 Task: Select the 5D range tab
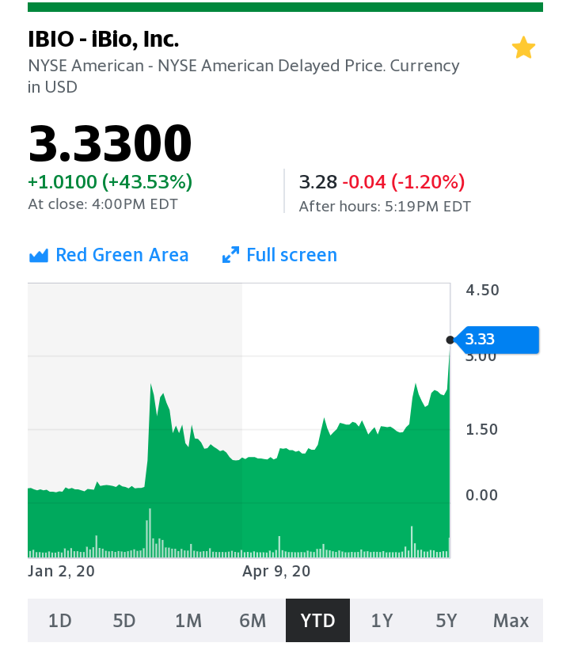tap(124, 621)
